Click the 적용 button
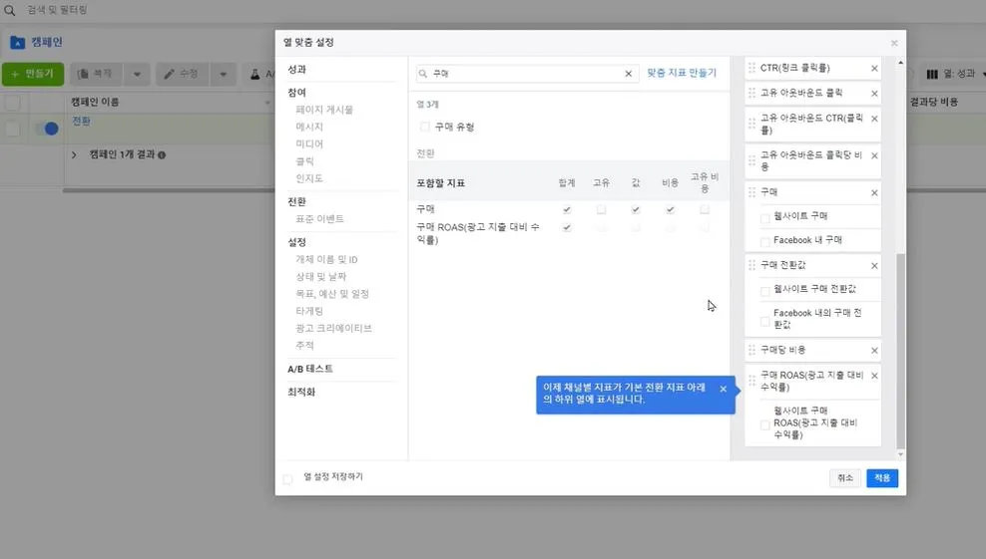 click(882, 478)
